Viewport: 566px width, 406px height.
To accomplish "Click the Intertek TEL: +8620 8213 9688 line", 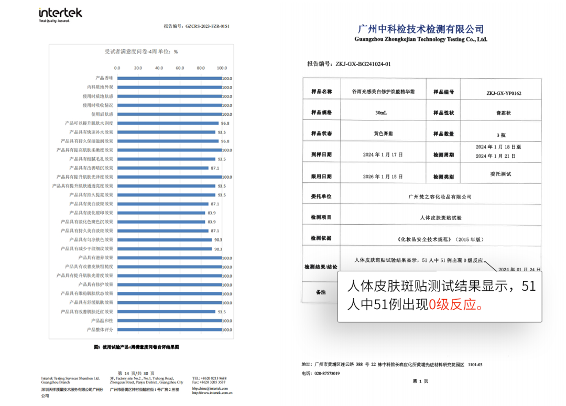I will [x=209, y=378].
